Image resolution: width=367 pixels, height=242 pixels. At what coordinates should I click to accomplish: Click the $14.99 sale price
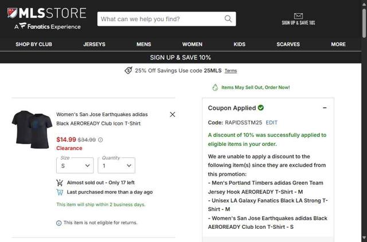click(x=67, y=140)
